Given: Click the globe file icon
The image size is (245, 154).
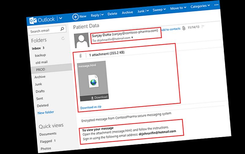Looking at the screenshot, I should [93, 81].
